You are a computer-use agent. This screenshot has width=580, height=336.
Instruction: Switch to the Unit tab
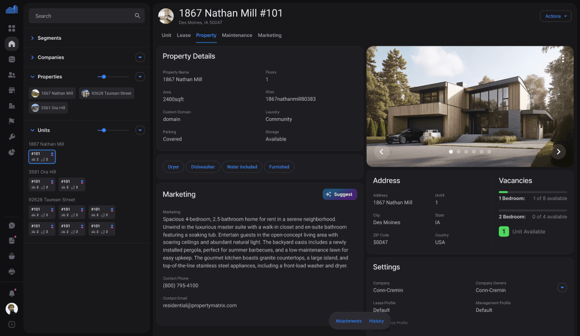tap(166, 35)
